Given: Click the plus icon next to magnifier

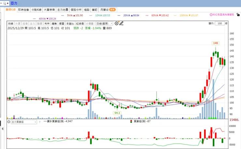Looking at the screenshot, I should point(7,3).
